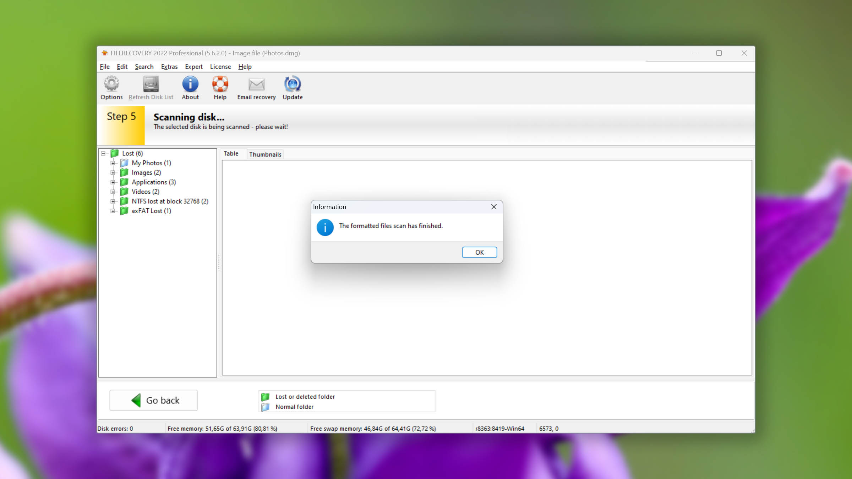Click the blue information icon in dialog

[325, 227]
